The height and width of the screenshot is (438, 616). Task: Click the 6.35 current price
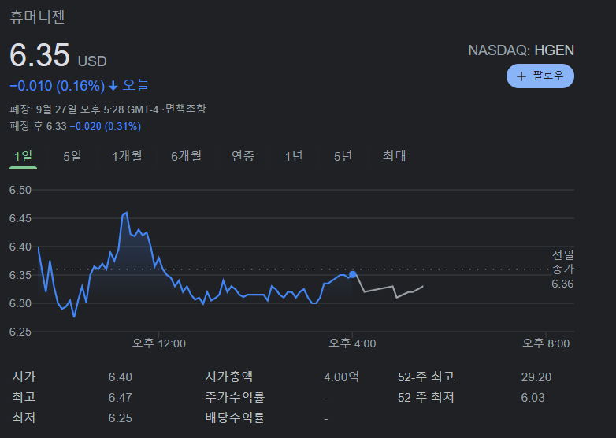(39, 55)
